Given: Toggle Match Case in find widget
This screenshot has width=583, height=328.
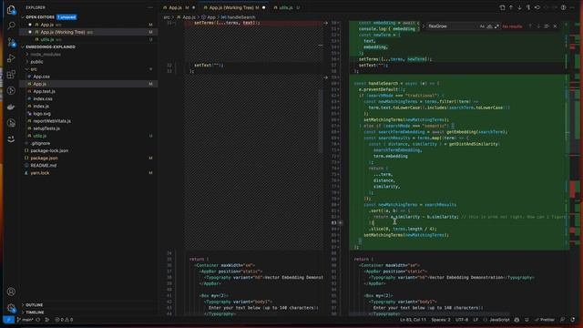Looking at the screenshot, I should [x=482, y=26].
